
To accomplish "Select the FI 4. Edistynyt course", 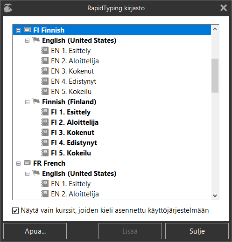I will (74, 143).
